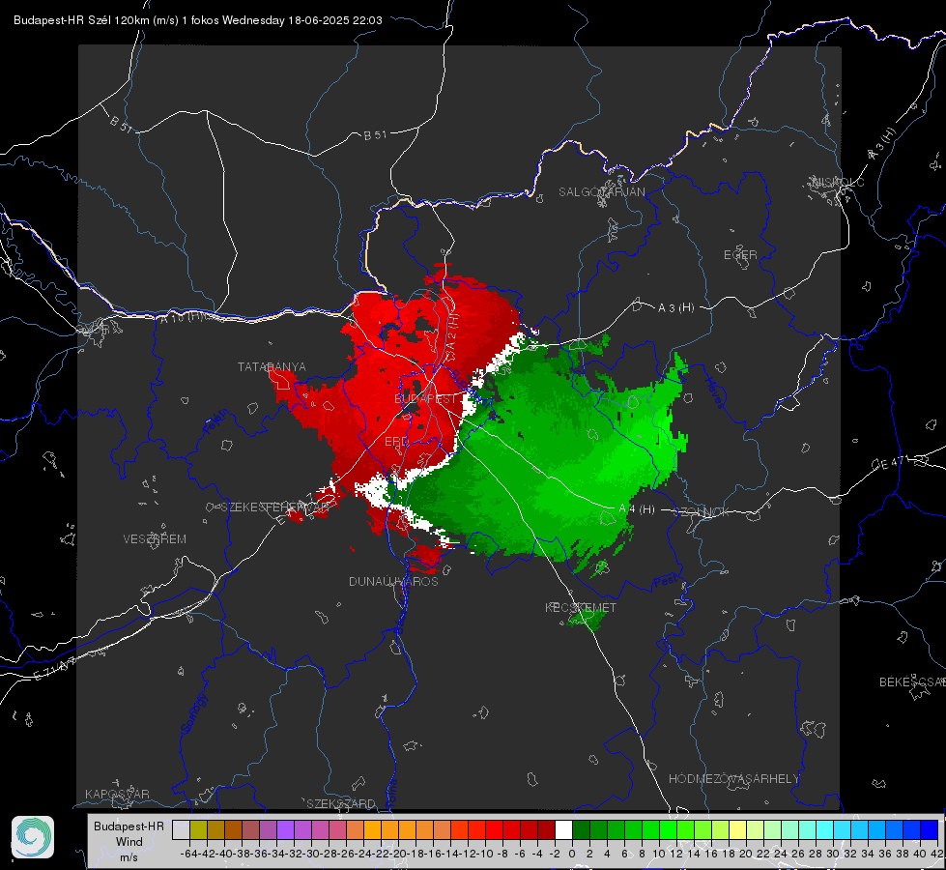Pick the white legend swatch between -2 and 0
Viewport: 946px width, 870px height.
click(x=563, y=829)
